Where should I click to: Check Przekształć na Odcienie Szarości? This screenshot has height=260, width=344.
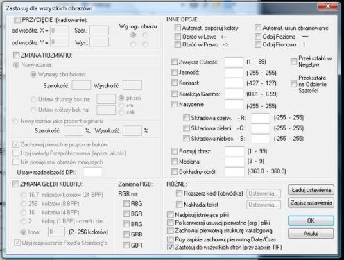[x=293, y=84]
